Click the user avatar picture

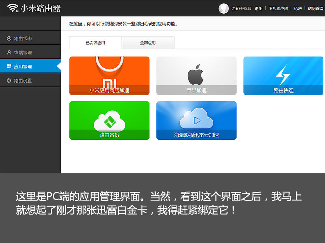(224, 8)
